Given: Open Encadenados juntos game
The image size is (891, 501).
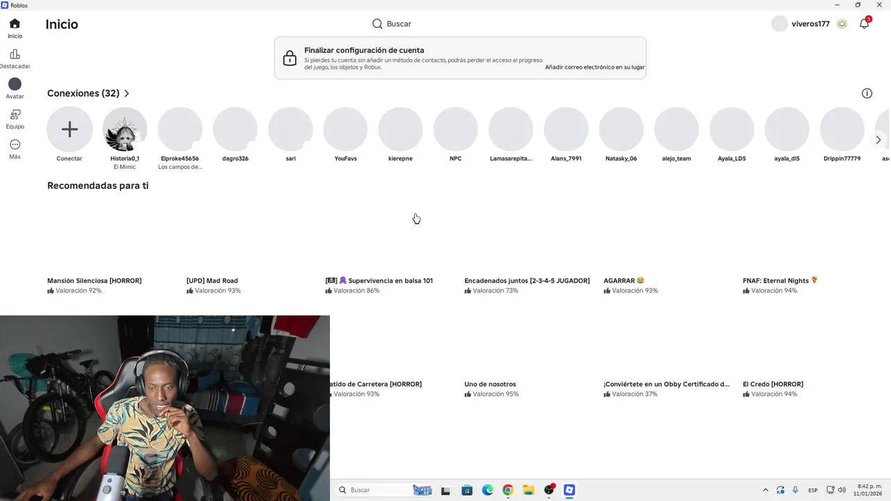Looking at the screenshot, I should point(527,281).
